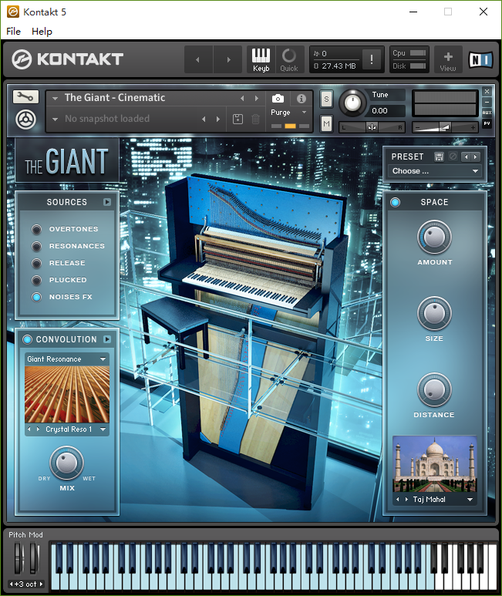Screen dimensions: 502x596
Task: Enable the RELEASE source
Action: (36, 263)
